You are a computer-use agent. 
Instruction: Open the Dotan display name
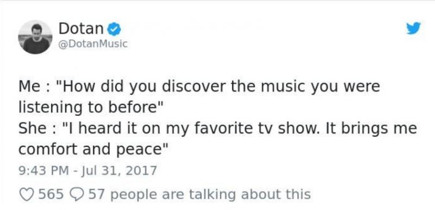coord(81,29)
